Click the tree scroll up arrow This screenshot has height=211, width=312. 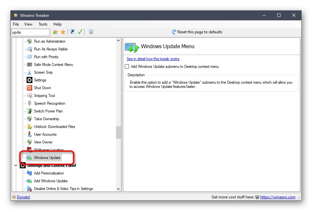118,40
